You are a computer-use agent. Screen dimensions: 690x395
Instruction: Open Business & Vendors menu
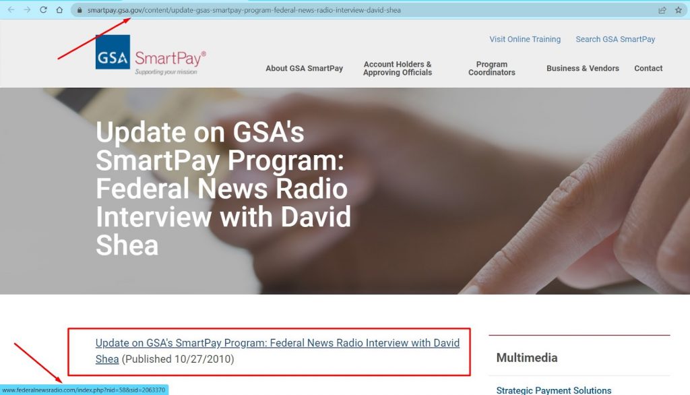click(x=583, y=68)
